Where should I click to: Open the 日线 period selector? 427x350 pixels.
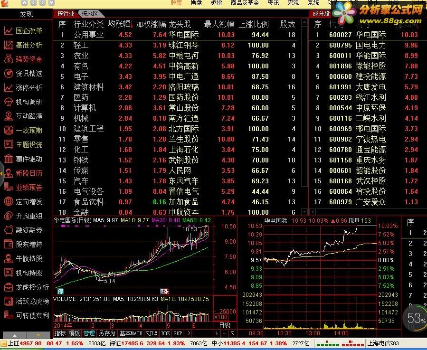tap(225, 325)
